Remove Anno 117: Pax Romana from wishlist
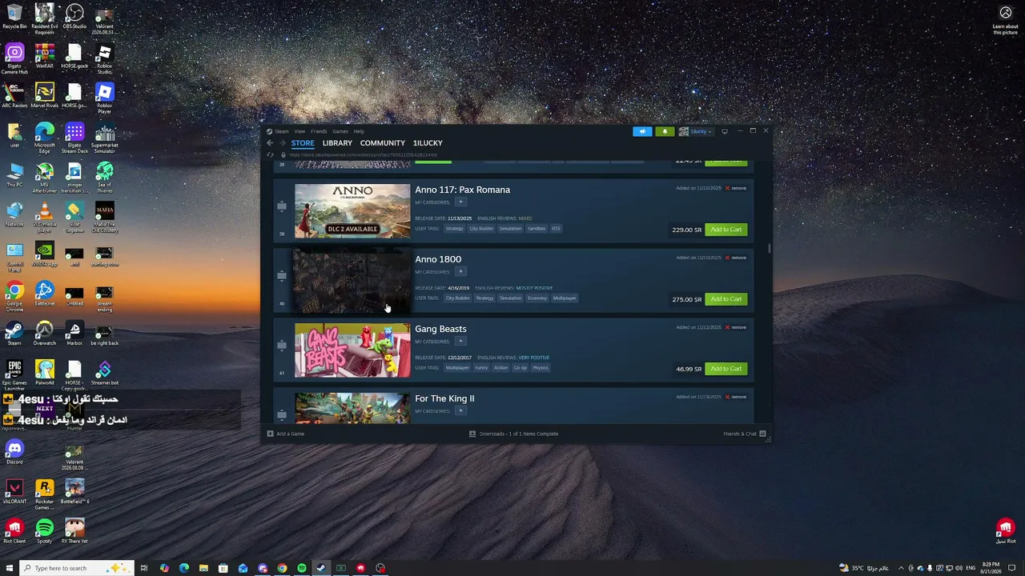 [736, 188]
